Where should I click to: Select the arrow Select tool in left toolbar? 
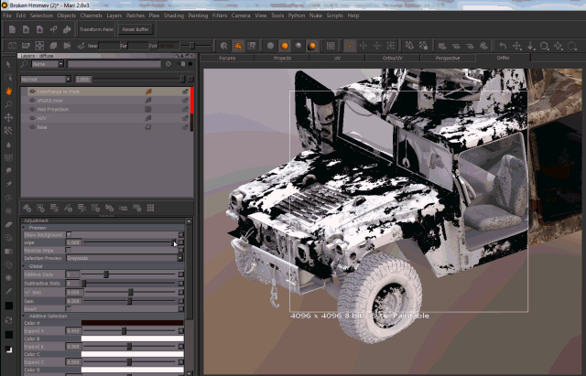click(x=8, y=65)
